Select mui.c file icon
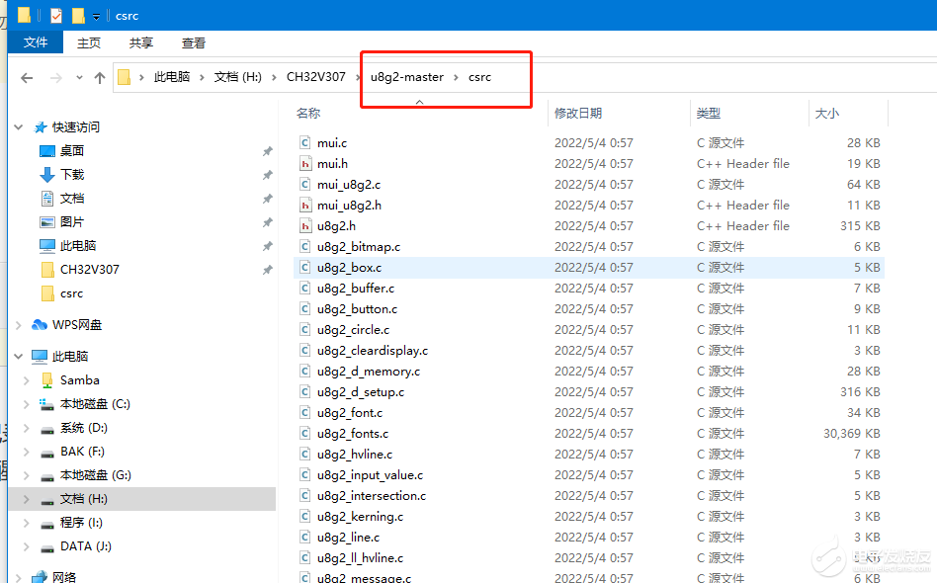The width and height of the screenshot is (937, 583). (x=305, y=142)
